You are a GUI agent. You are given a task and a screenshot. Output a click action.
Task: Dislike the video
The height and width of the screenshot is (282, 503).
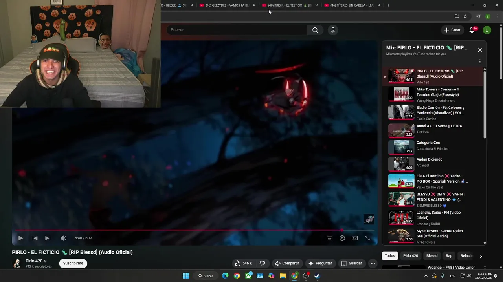point(262,263)
